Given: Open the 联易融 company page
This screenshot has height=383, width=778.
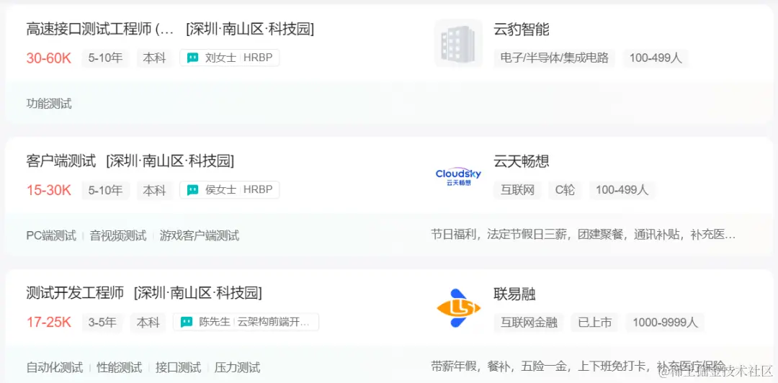Looking at the screenshot, I should pos(514,294).
